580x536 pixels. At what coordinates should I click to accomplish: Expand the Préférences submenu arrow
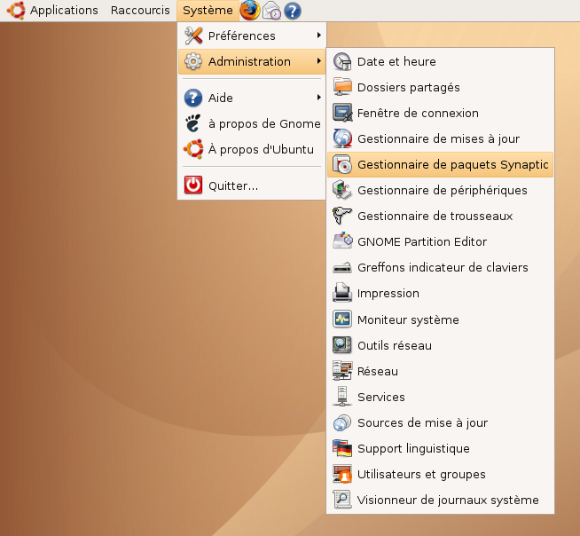click(318, 35)
